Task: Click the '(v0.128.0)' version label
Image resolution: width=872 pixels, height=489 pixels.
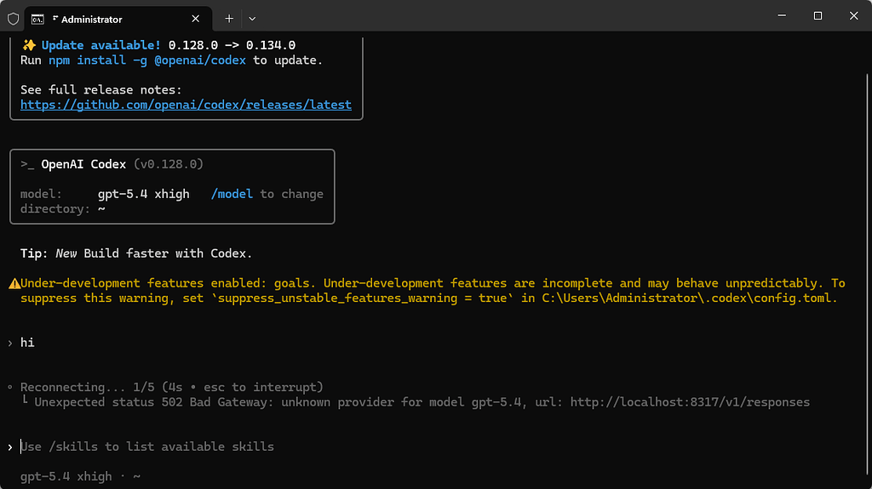Action: (x=169, y=164)
